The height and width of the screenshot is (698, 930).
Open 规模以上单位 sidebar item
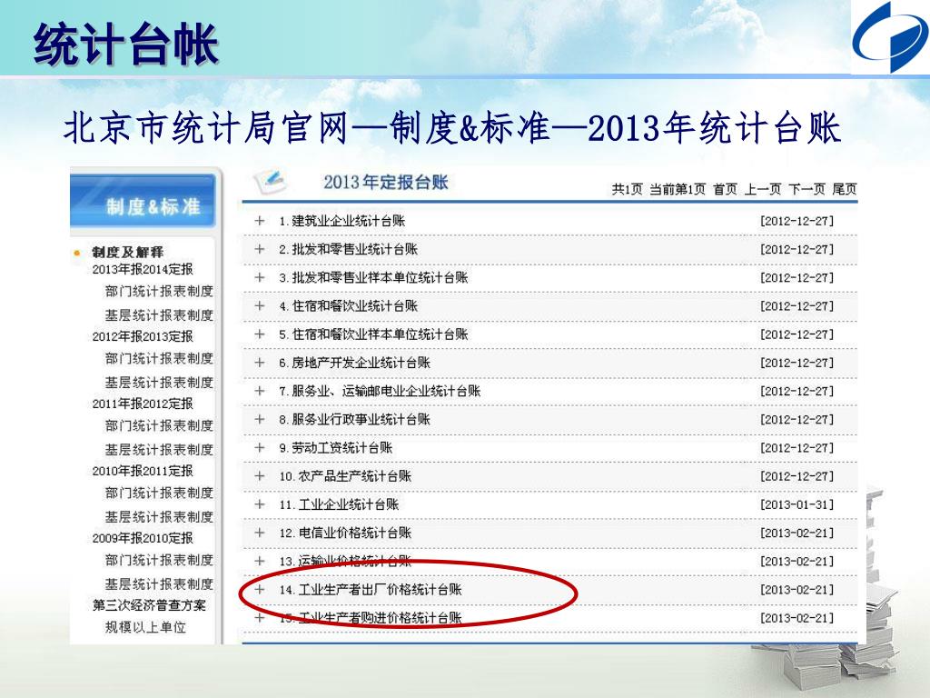[x=145, y=627]
